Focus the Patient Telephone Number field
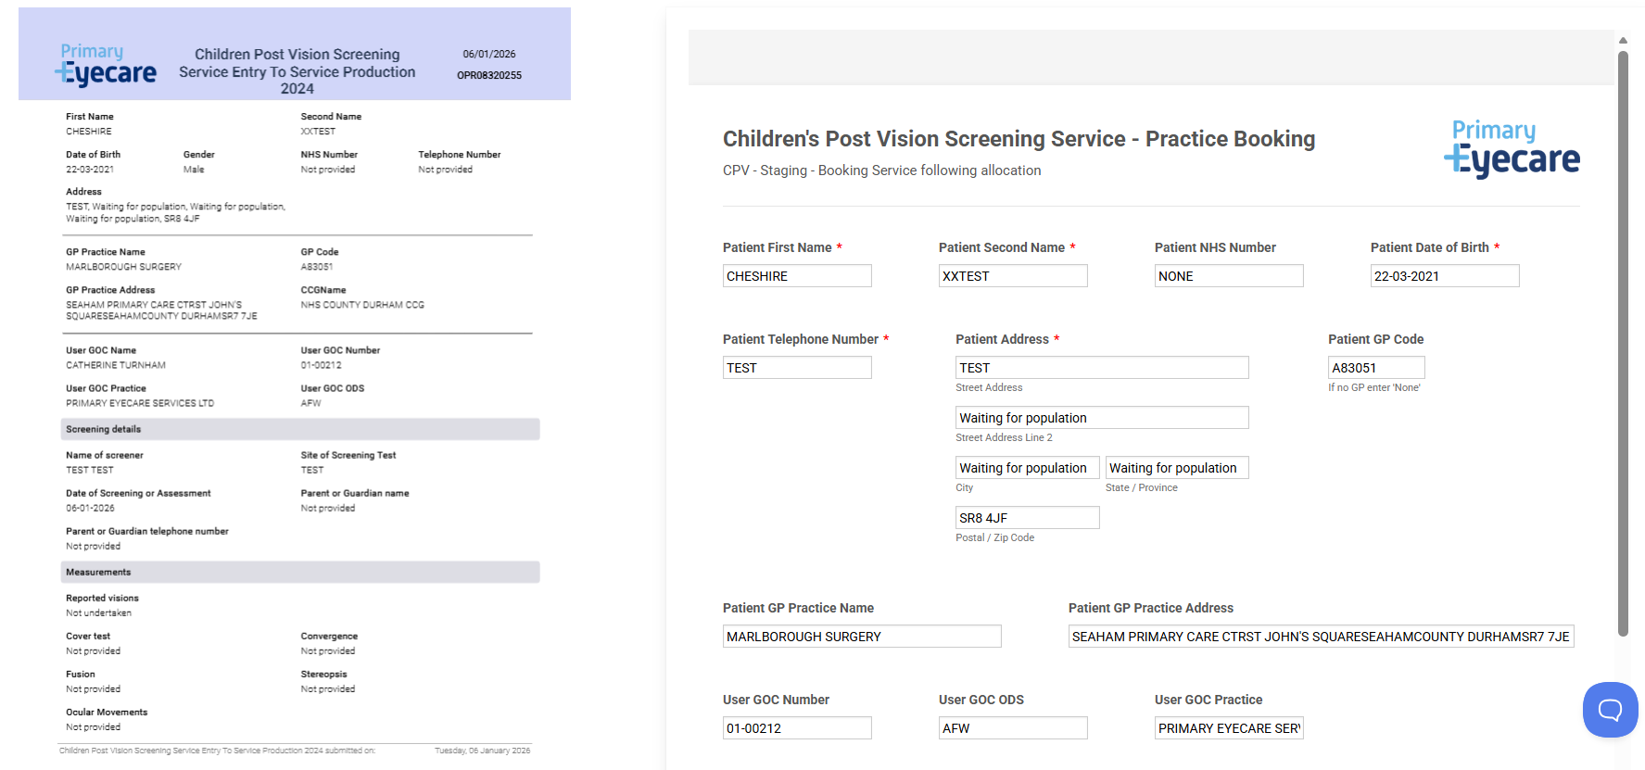Image resolution: width=1645 pixels, height=770 pixels. pos(796,368)
